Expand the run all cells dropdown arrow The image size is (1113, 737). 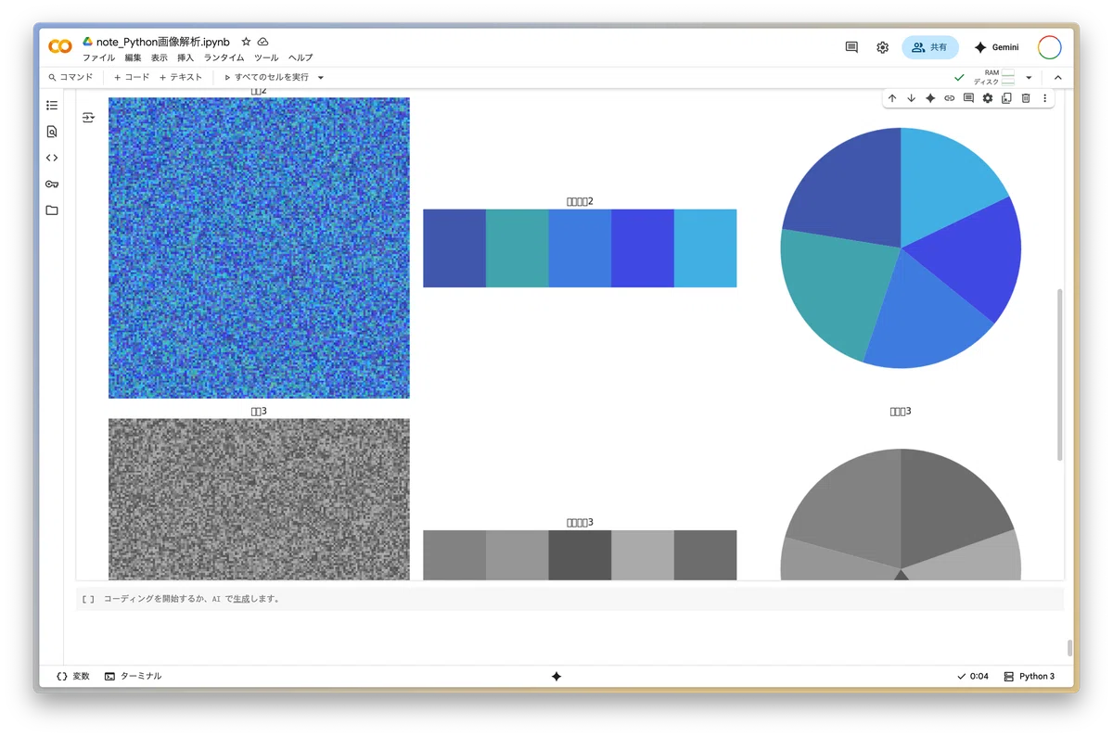(x=321, y=78)
